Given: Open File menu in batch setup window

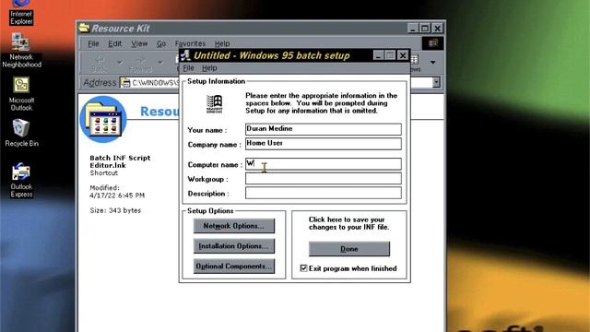Looking at the screenshot, I should 188,68.
